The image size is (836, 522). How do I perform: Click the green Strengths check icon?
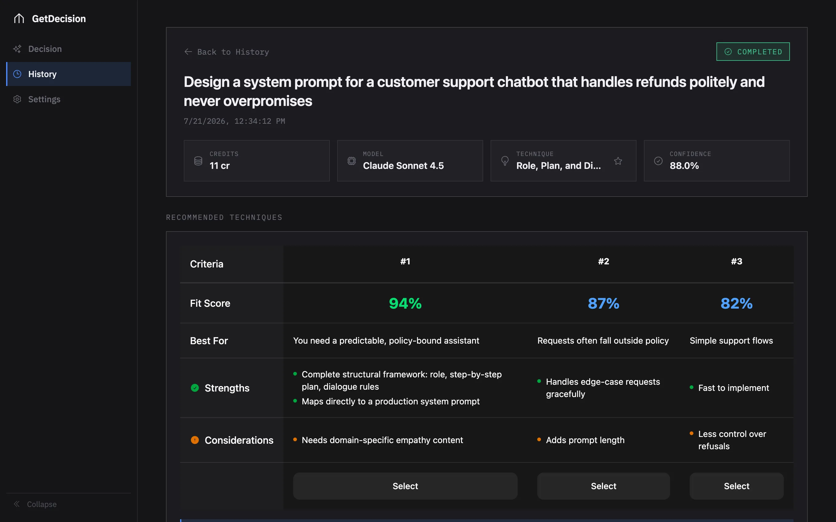[195, 388]
